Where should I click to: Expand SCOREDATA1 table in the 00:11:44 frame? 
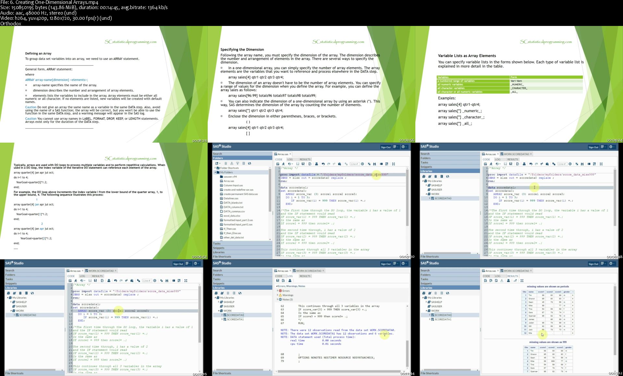[222, 319]
